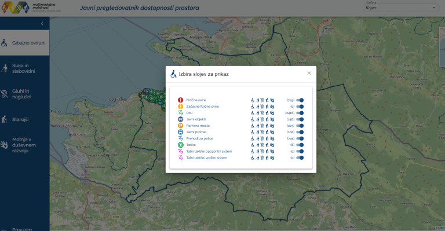Click wheelchair icon in Fizične ovire row
This screenshot has width=445, height=231.
(253, 100)
